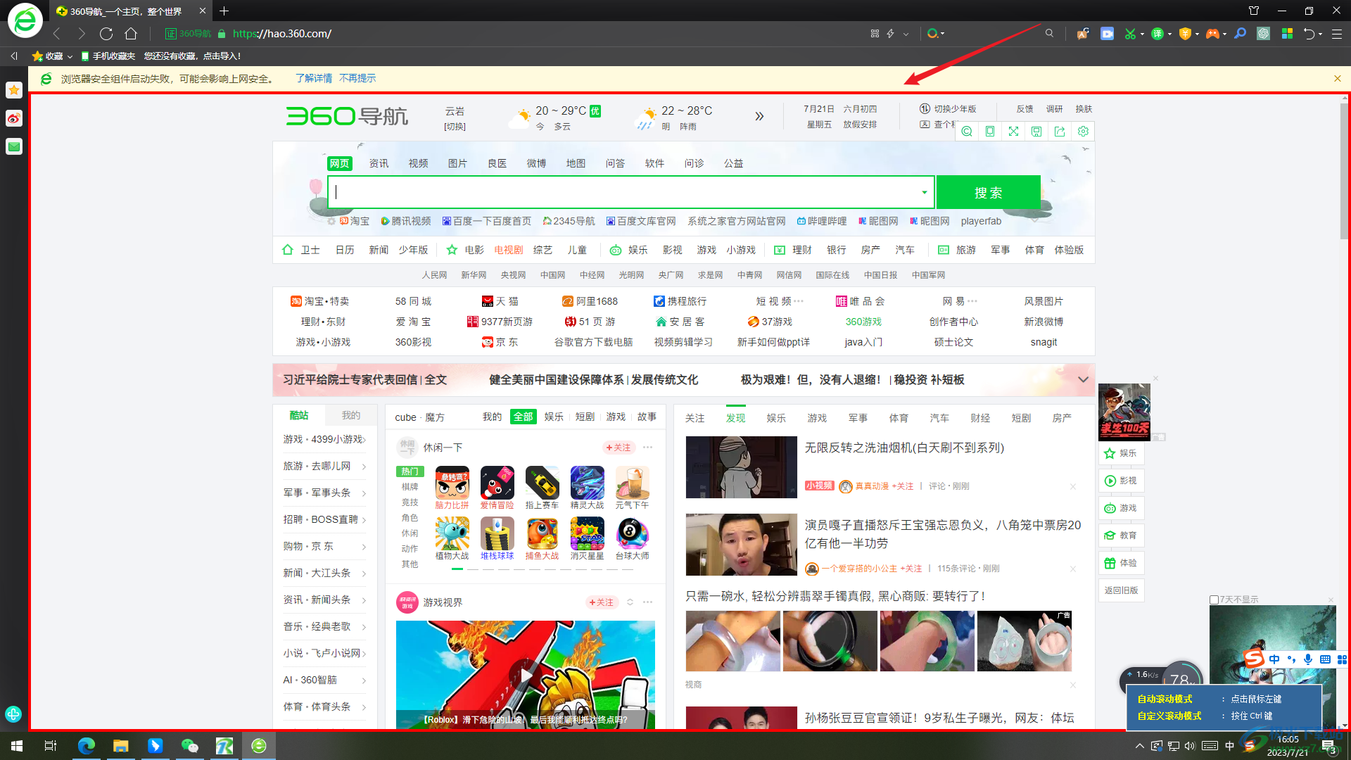
Task: Expand the 游戏·4399小游戏 row arrow
Action: tap(364, 440)
